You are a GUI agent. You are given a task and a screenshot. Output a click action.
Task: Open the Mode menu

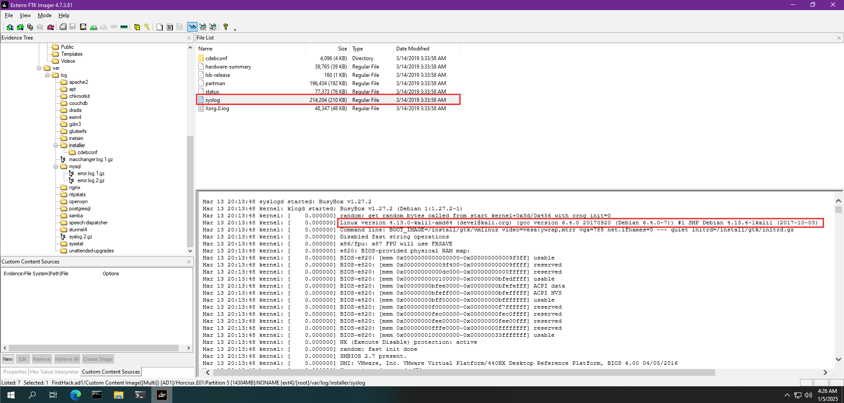(44, 15)
